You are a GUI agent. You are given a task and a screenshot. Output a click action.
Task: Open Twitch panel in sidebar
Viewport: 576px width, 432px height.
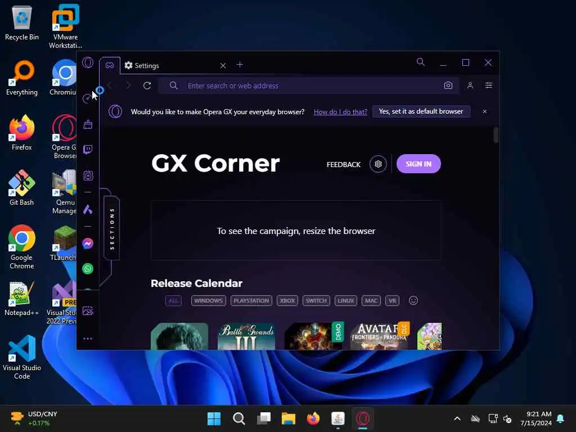(88, 150)
